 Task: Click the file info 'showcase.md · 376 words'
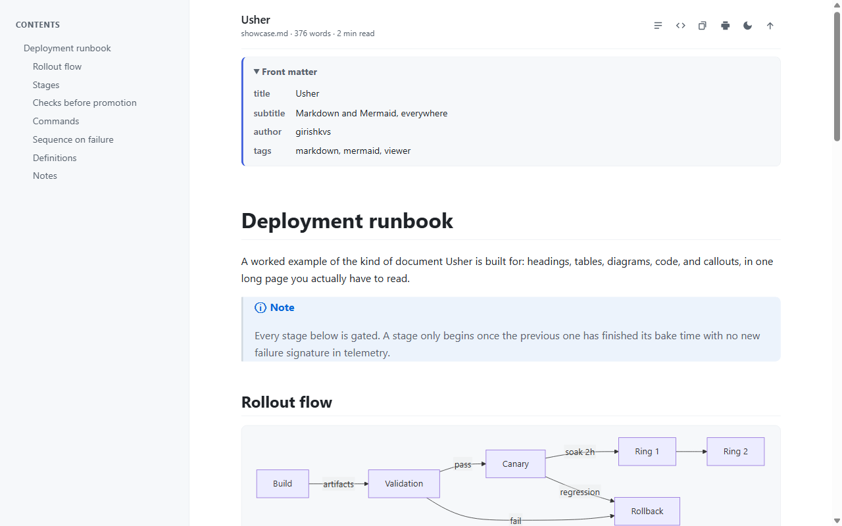point(286,34)
